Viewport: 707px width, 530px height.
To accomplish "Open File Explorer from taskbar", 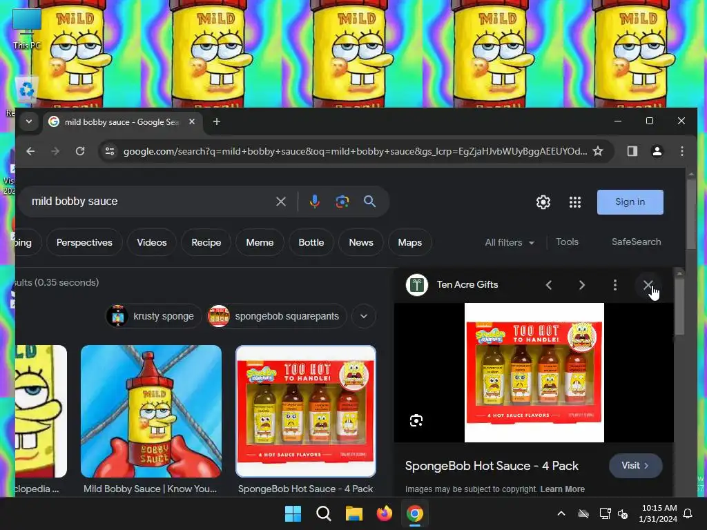I will pos(354,513).
